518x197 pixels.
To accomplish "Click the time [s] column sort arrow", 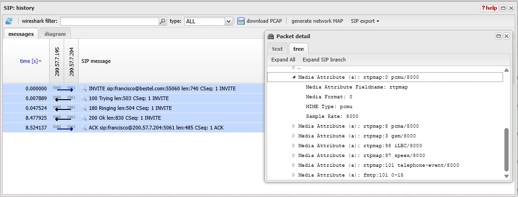I will 40,61.
